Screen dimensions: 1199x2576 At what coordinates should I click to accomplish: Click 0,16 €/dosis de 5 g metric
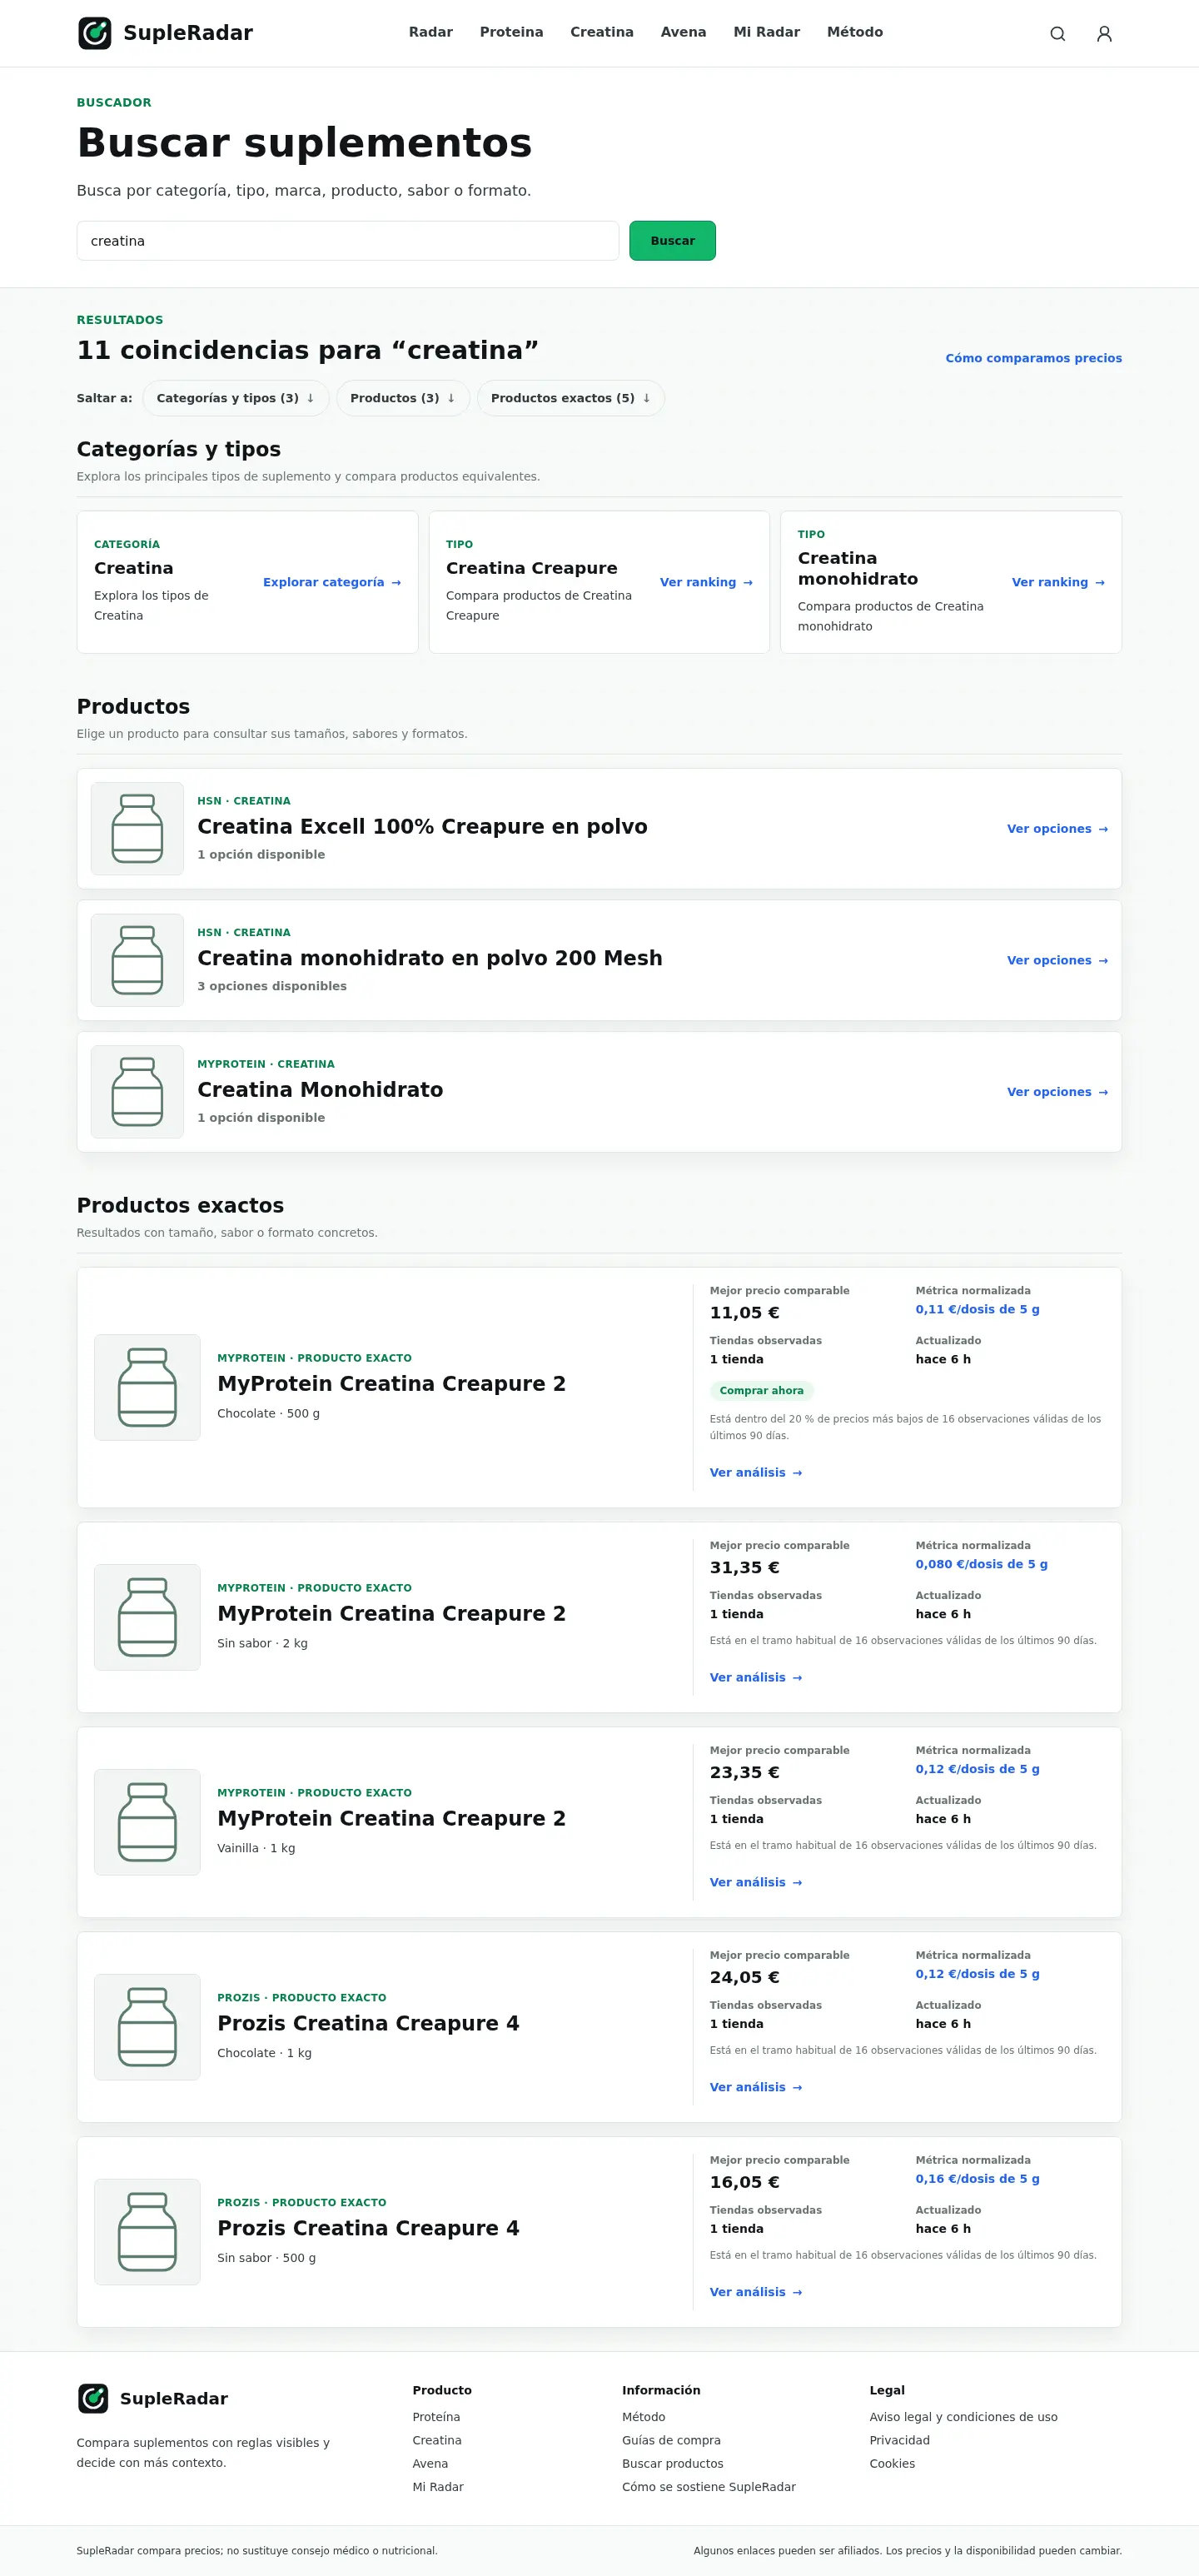(x=977, y=2178)
